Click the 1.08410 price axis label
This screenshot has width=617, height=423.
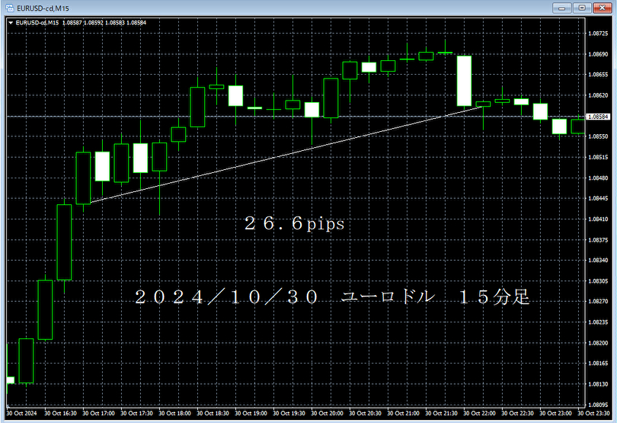pyautogui.click(x=598, y=219)
